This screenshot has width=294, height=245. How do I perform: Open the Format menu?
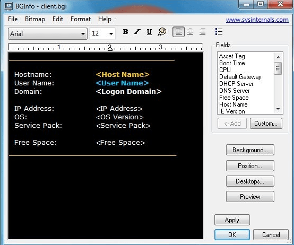(81, 19)
